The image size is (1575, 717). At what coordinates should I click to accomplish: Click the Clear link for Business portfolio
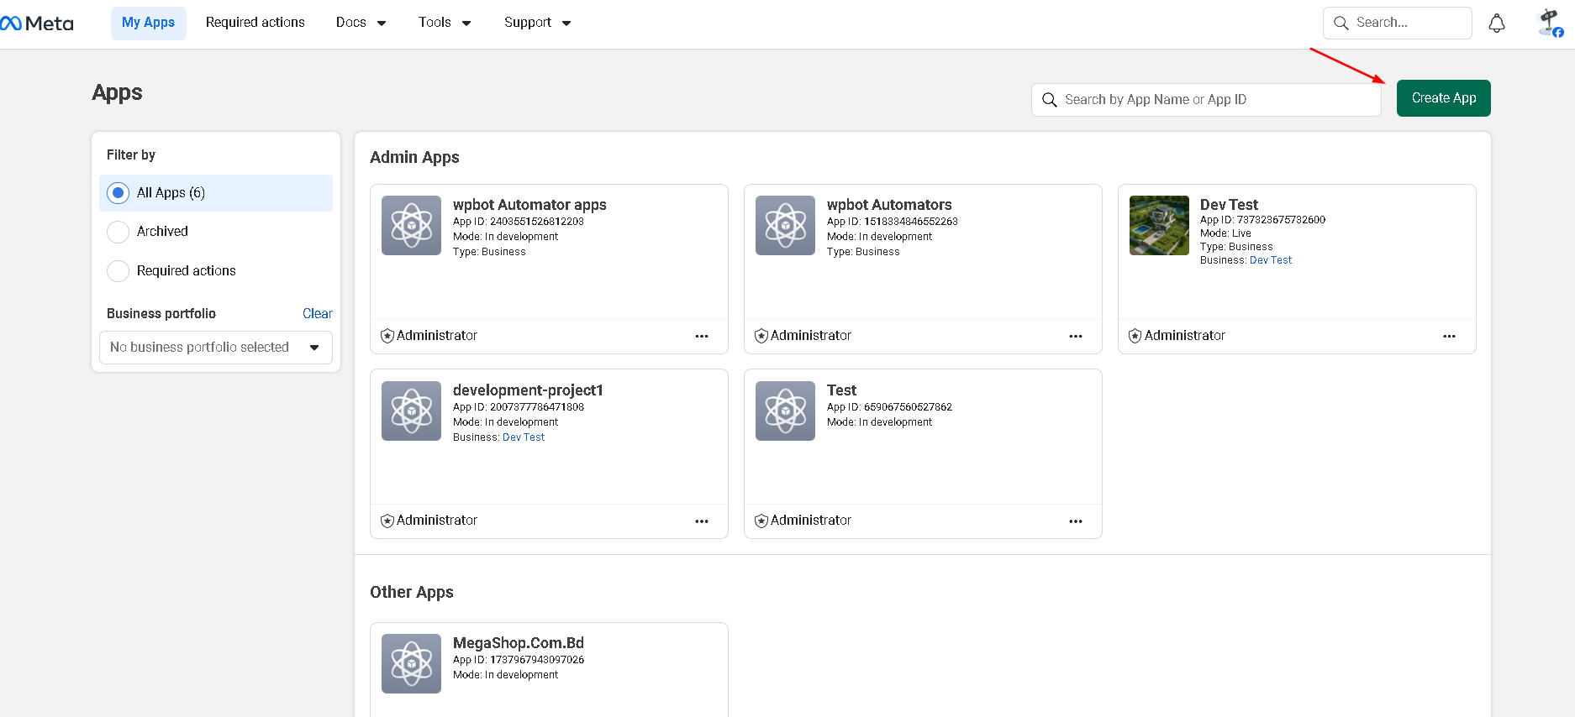317,313
